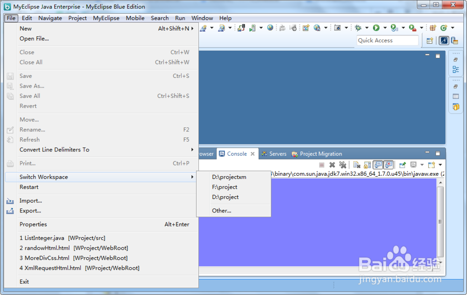The height and width of the screenshot is (295, 467).
Task: Click the Remove Launch X icon in Console
Action: pyautogui.click(x=332, y=165)
